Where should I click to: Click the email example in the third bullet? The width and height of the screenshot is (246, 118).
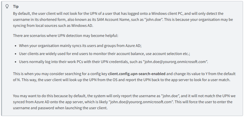[175, 62]
